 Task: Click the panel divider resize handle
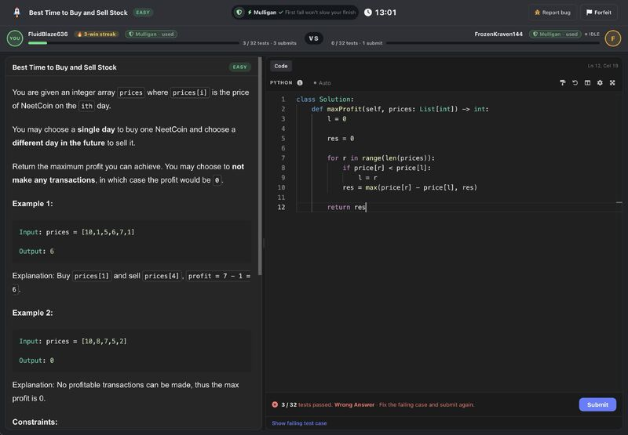(264, 243)
